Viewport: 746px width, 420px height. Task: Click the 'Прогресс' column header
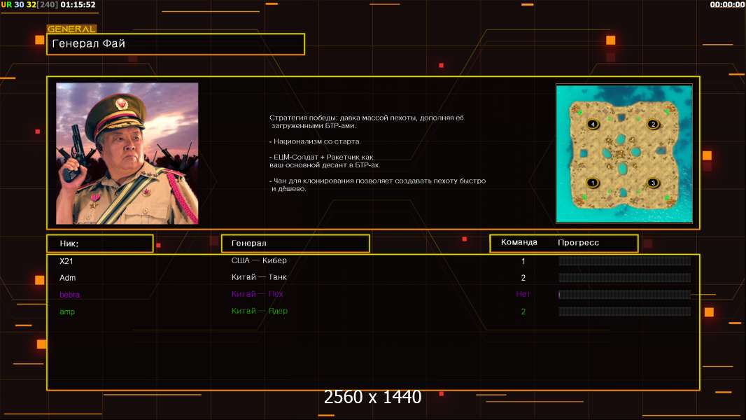(578, 243)
